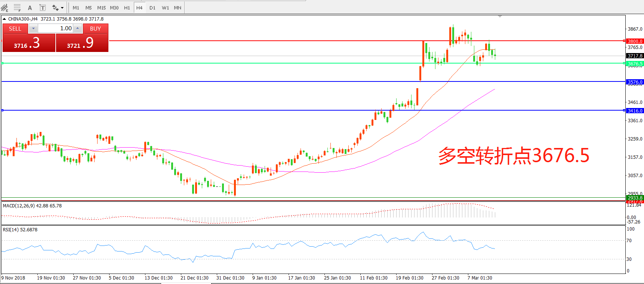Collapse the one-click trading panel triangle

[4, 19]
